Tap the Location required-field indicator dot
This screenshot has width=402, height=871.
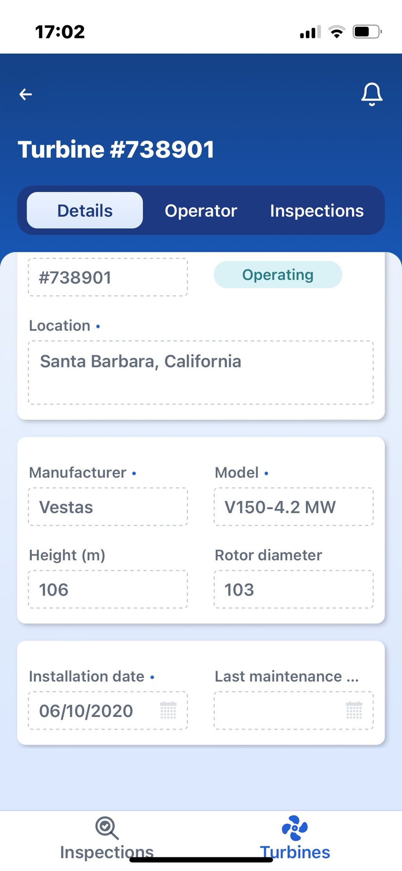click(x=98, y=326)
